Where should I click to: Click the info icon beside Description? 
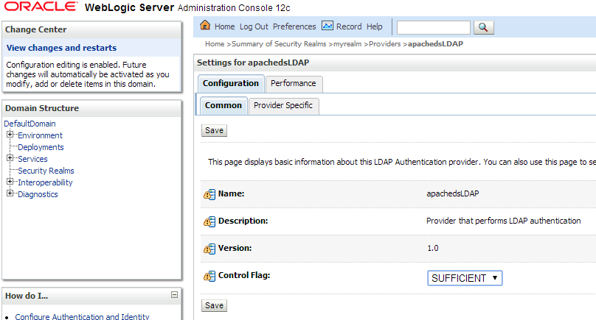point(209,221)
